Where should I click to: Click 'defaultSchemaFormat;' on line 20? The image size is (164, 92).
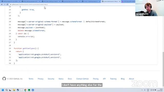(x=96, y=21)
